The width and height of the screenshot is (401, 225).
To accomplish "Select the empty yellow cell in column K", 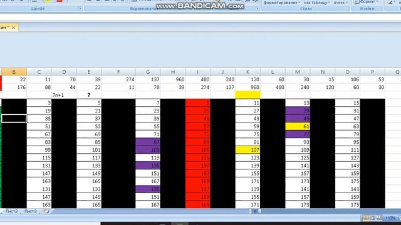I will 247,95.
